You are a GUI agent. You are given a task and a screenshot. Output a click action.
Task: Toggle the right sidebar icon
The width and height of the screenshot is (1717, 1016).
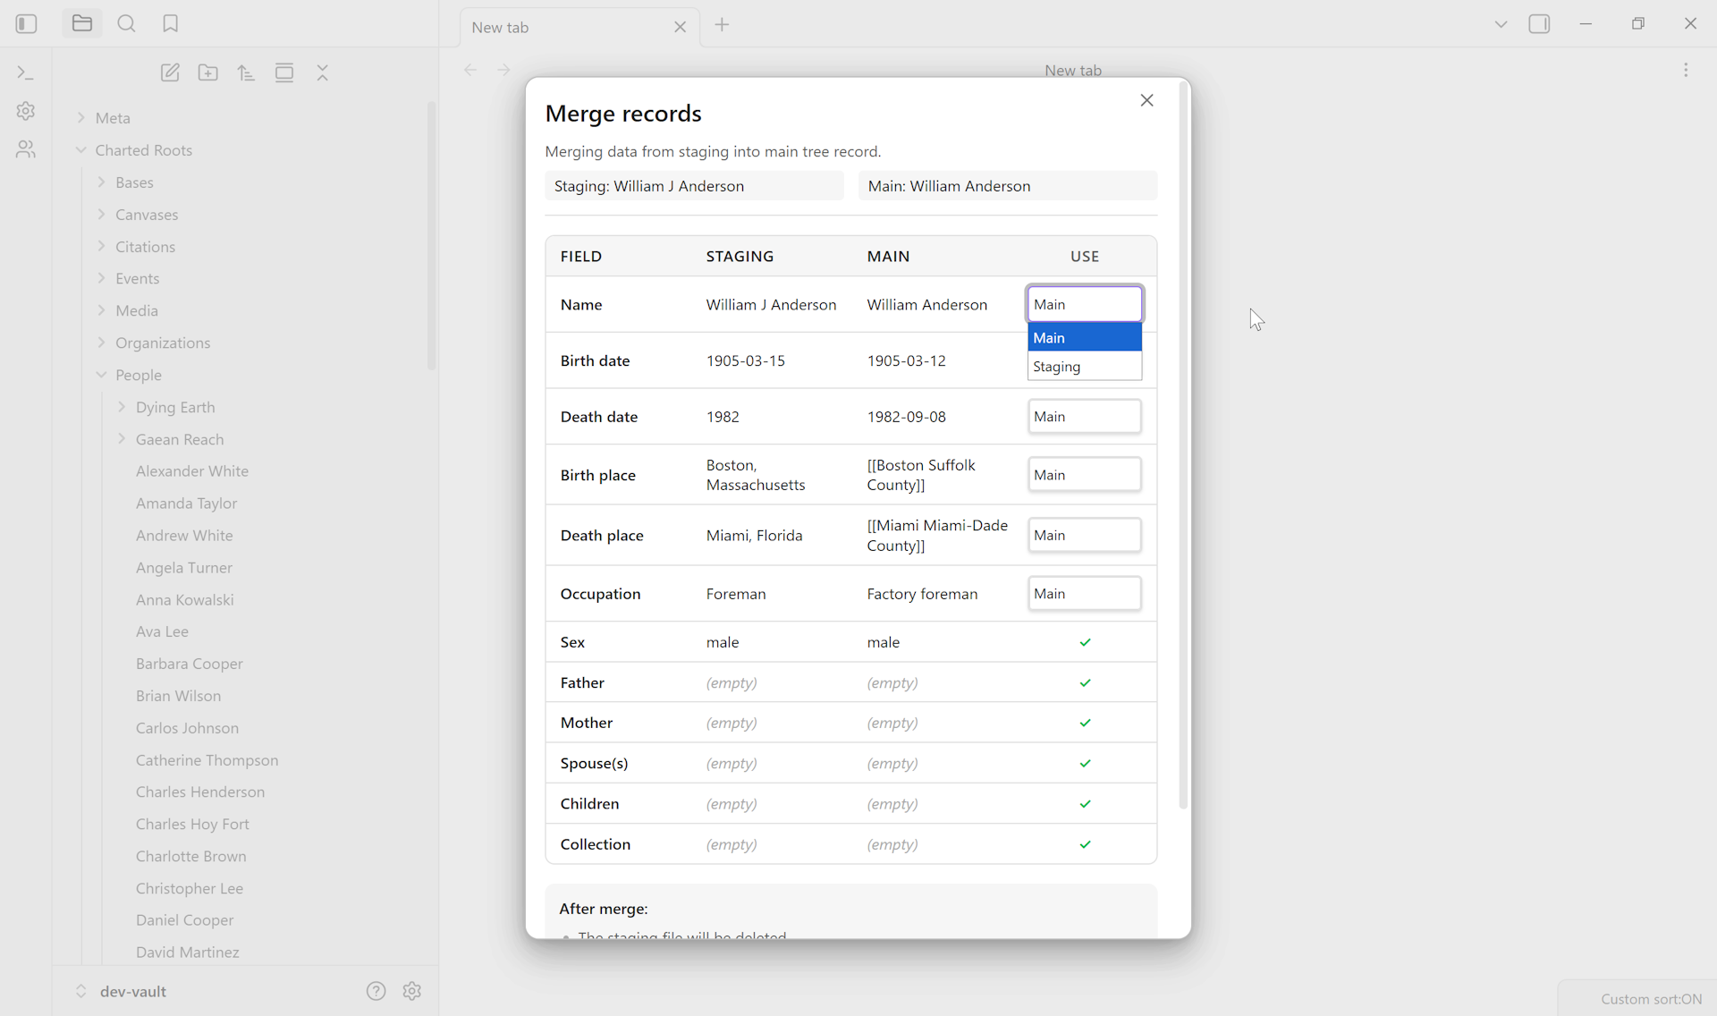click(1540, 24)
